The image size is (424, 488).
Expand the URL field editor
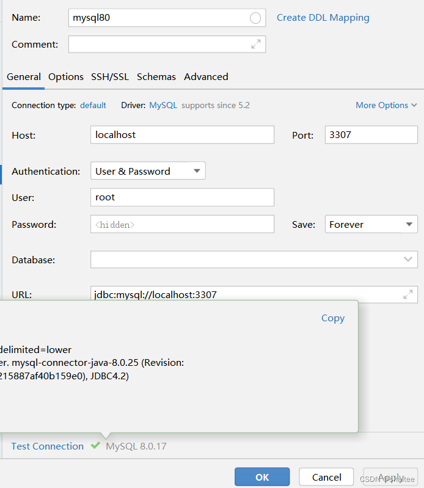(x=408, y=294)
